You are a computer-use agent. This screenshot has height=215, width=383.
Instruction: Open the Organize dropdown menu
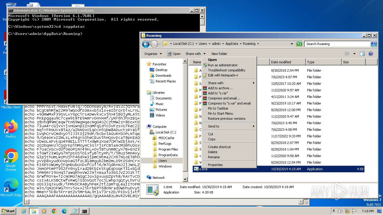click(153, 54)
